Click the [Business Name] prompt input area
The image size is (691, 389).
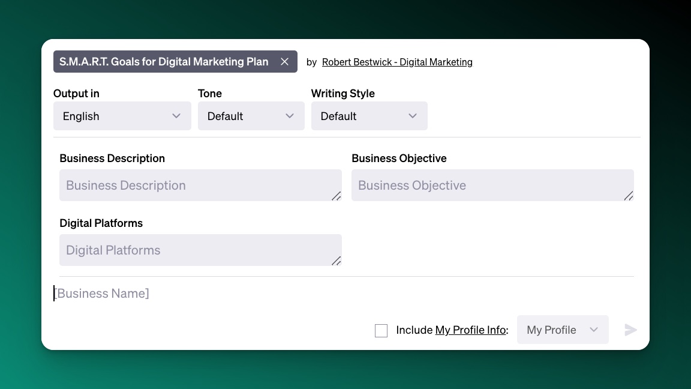pos(344,294)
